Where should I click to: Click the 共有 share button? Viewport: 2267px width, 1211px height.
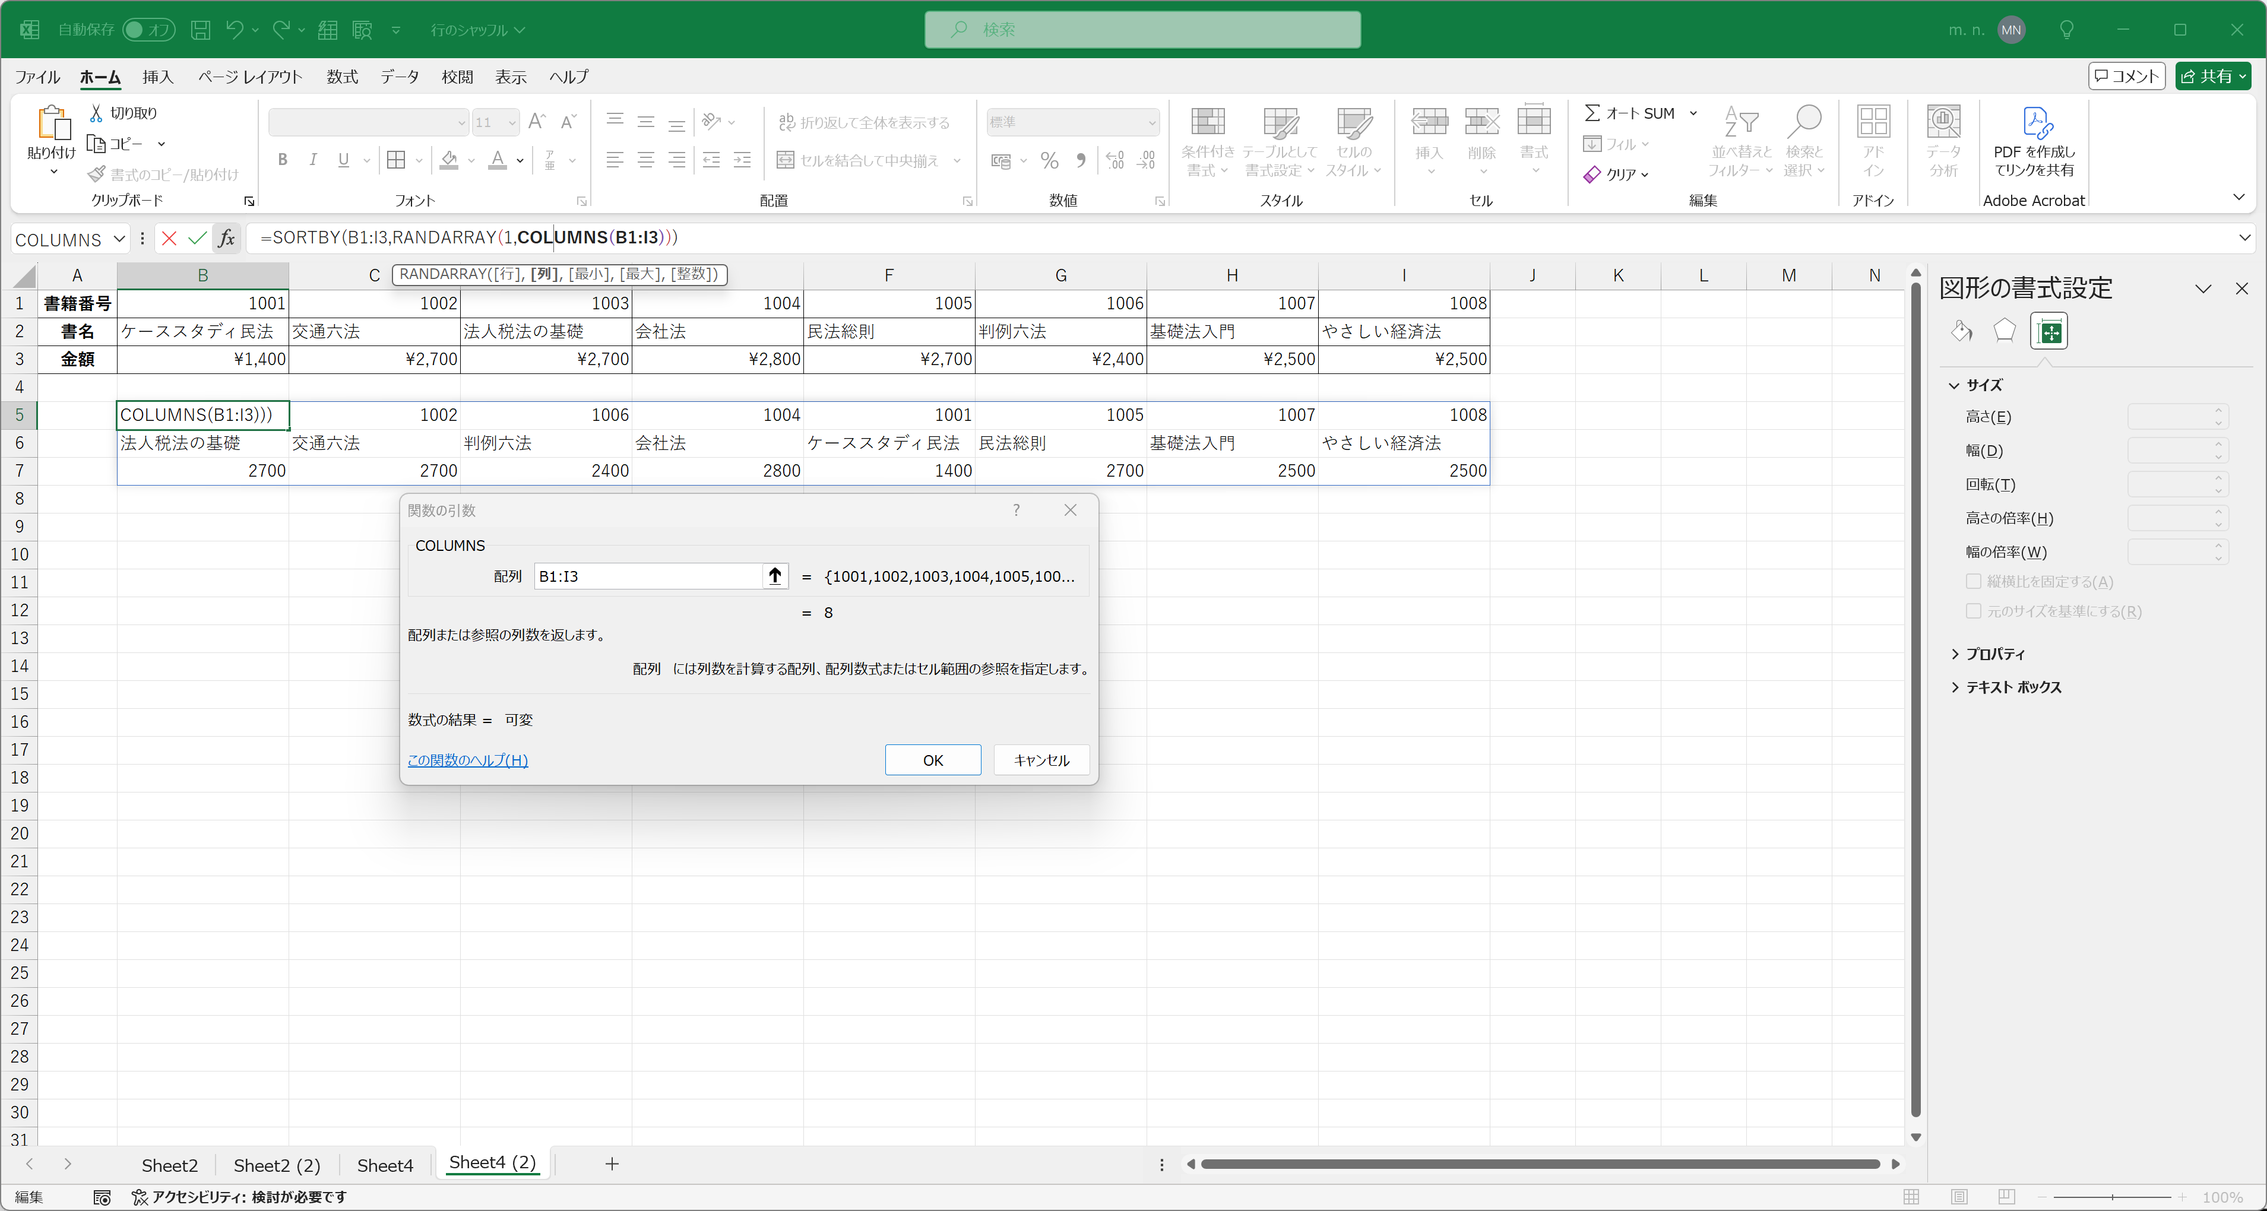tap(2212, 77)
